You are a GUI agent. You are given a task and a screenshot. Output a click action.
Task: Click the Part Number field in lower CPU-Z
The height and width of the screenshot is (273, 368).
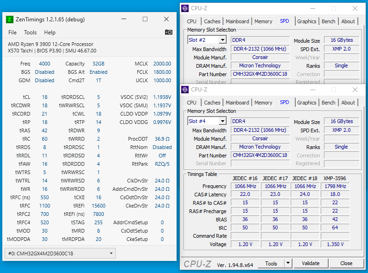(x=260, y=155)
